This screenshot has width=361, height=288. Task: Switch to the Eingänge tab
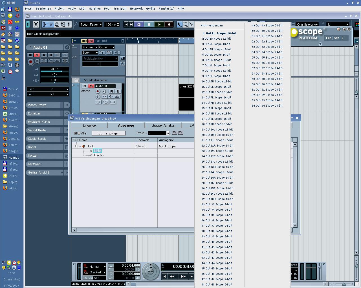(89, 125)
